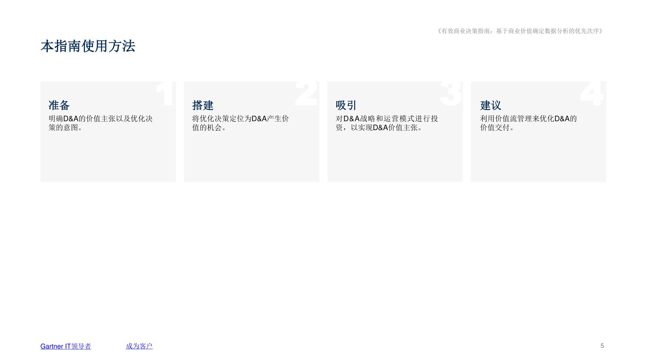Select the description starting 将优化决策定位为

pos(241,123)
